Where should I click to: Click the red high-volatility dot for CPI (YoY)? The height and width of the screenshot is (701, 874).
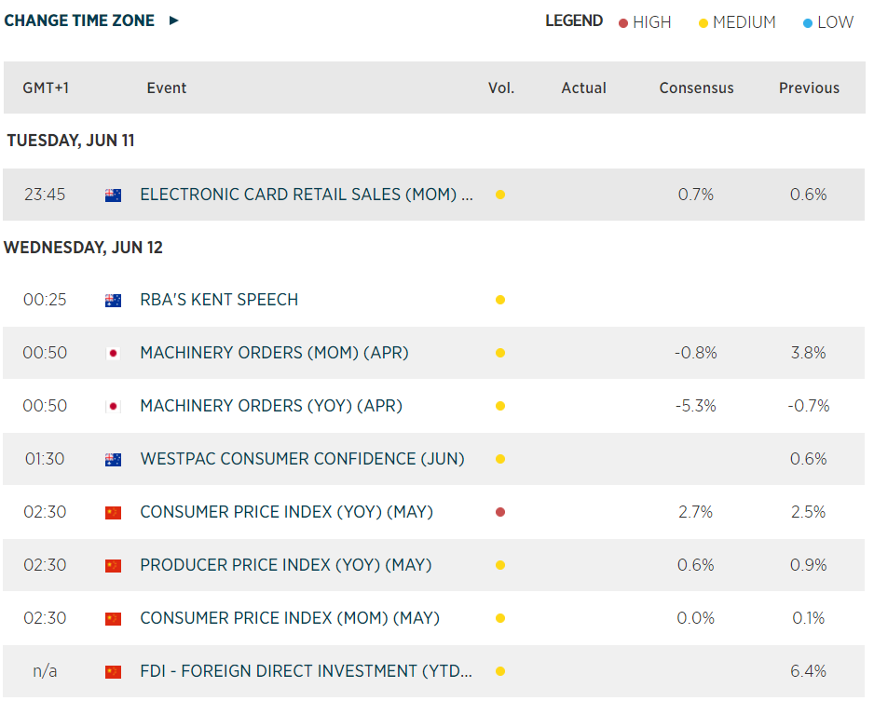[x=500, y=512]
